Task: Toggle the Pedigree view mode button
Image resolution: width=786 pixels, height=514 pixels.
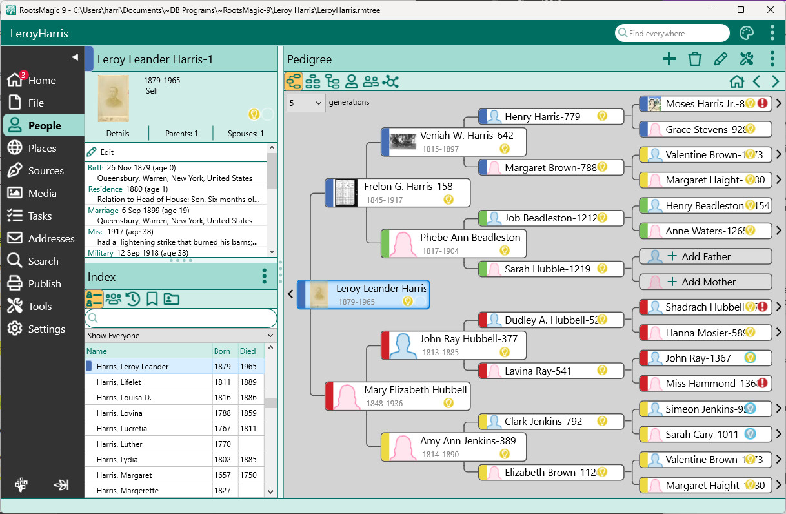Action: (294, 81)
